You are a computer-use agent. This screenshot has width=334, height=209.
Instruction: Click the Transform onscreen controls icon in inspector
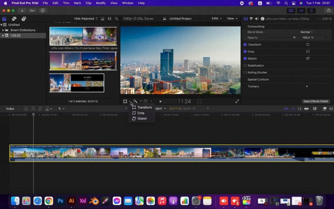pos(308,45)
